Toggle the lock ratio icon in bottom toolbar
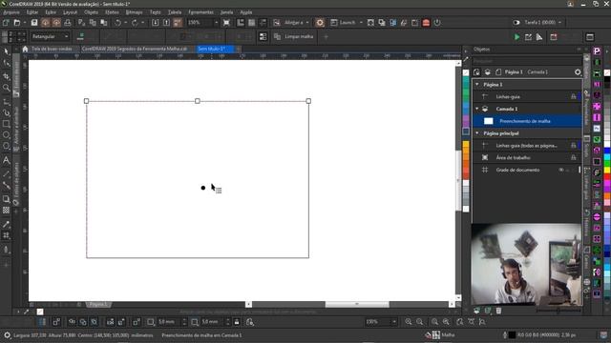 [x=237, y=322]
